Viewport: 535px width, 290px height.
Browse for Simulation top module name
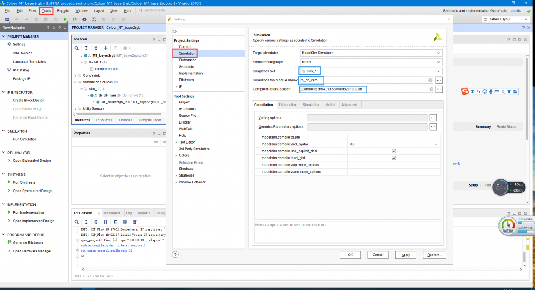[x=439, y=80]
